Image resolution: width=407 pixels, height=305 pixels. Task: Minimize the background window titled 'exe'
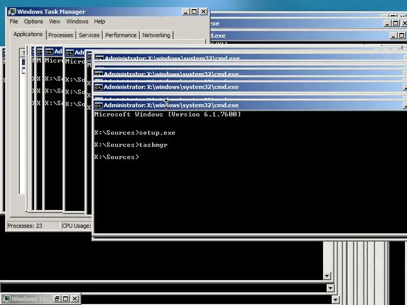(x=387, y=23)
